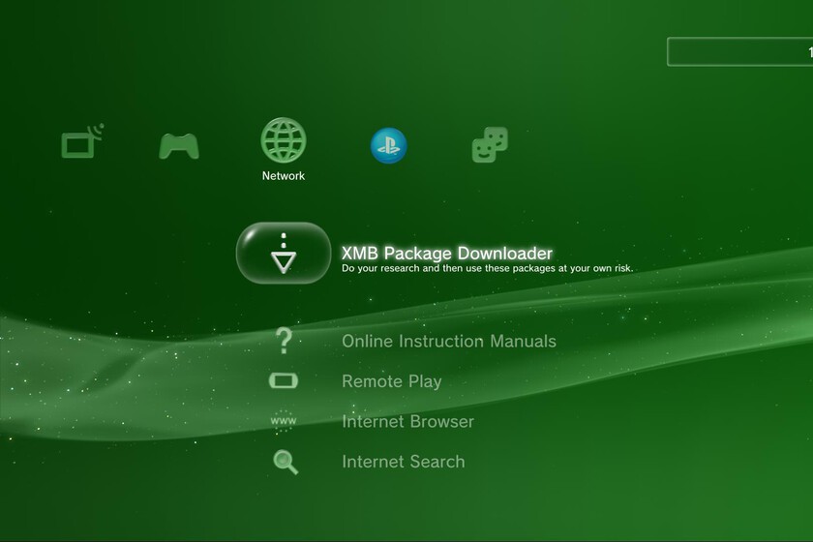
Task: Click the top-right status info box
Action: [739, 52]
